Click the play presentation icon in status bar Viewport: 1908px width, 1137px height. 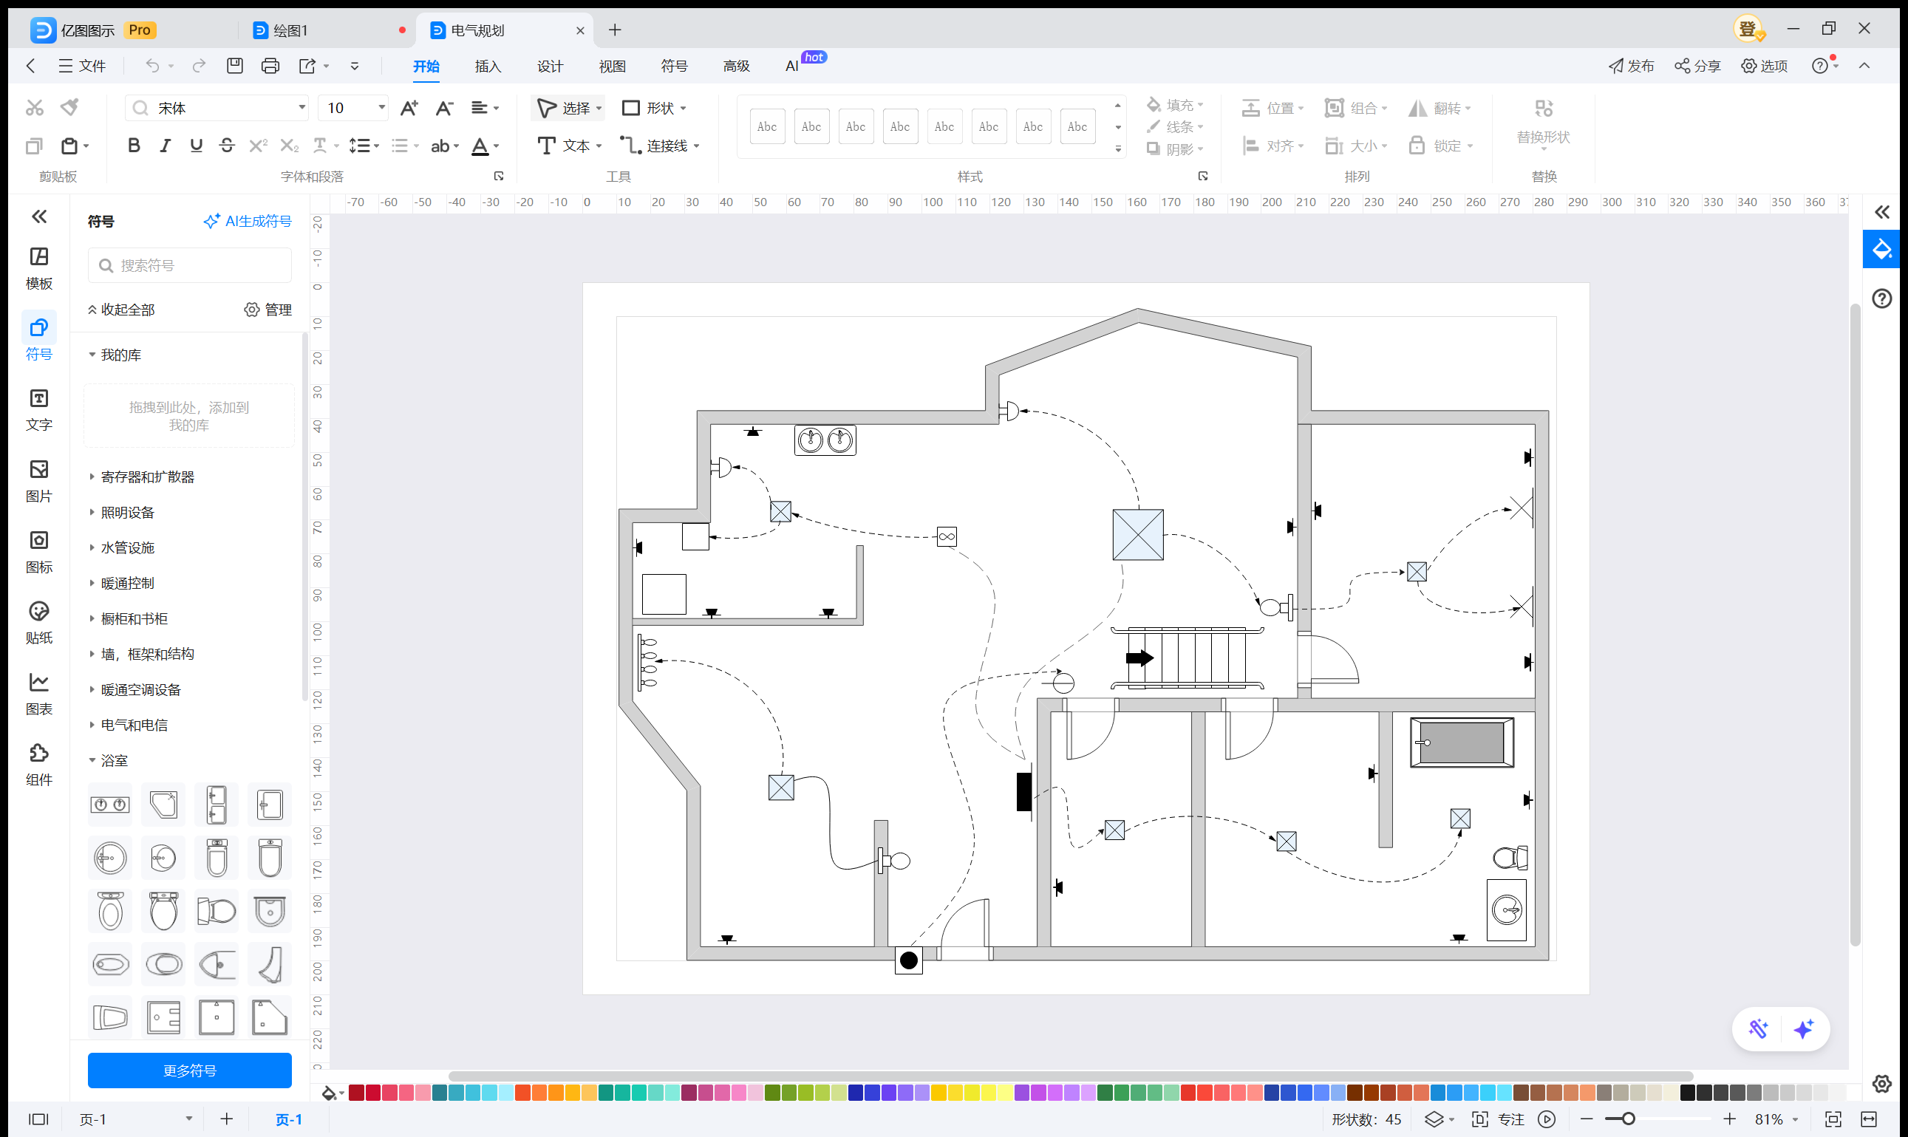click(x=1547, y=1119)
